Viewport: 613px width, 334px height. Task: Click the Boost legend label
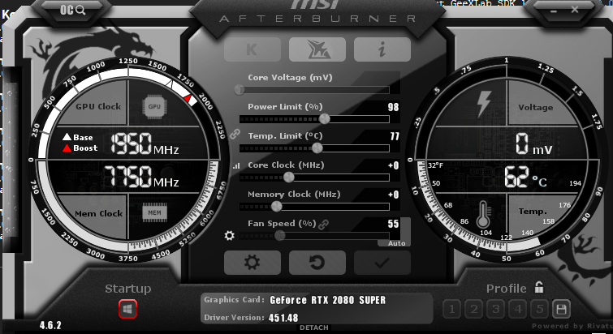[x=85, y=148]
